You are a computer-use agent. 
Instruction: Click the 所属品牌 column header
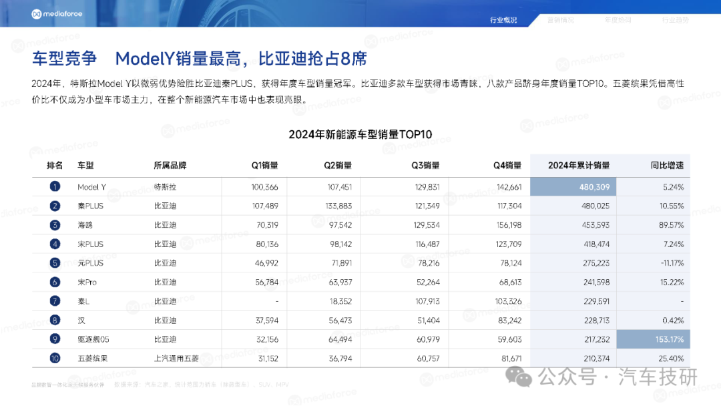[170, 166]
